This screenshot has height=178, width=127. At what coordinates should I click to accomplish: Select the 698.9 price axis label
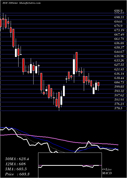[118, 11]
